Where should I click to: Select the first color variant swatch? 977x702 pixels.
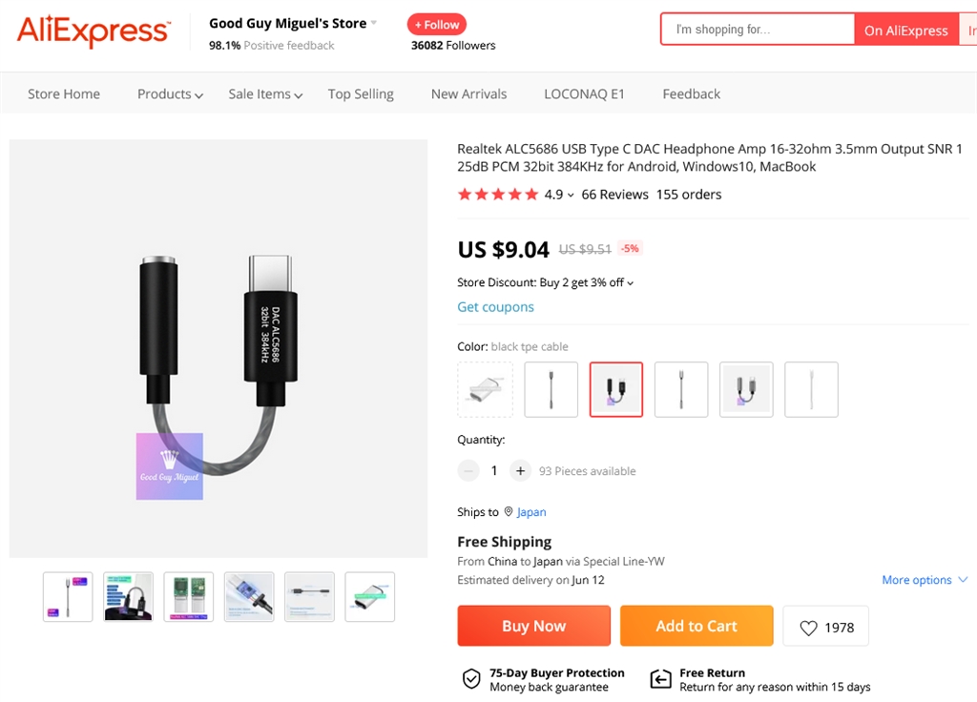click(x=485, y=389)
